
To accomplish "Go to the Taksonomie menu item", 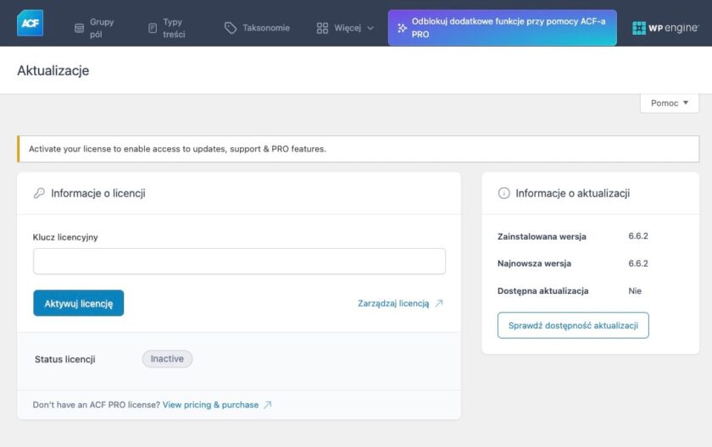I will [265, 28].
